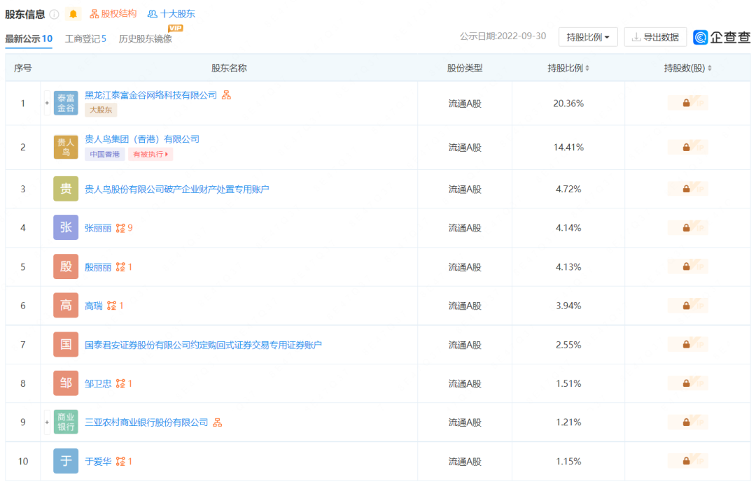Image resolution: width=756 pixels, height=484 pixels.
Task: Click the 殷 avatar icon
Action: (66, 266)
